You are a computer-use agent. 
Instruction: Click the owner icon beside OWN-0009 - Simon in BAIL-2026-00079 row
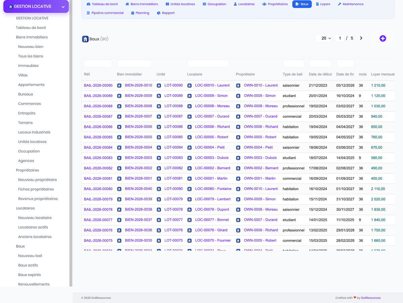(238, 199)
